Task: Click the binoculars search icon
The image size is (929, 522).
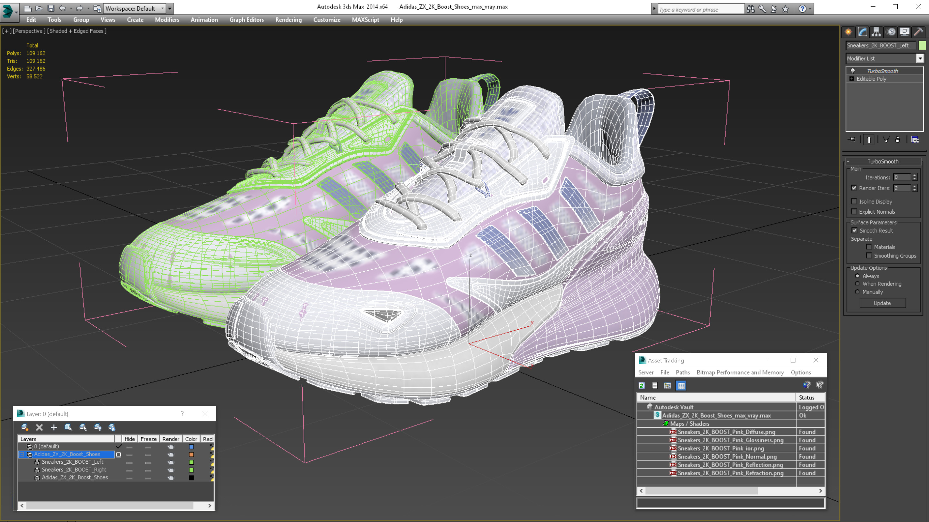Action: click(751, 9)
